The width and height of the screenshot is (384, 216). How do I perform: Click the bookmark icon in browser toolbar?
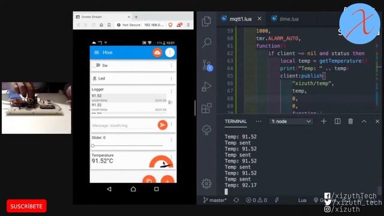pyautogui.click(x=109, y=25)
